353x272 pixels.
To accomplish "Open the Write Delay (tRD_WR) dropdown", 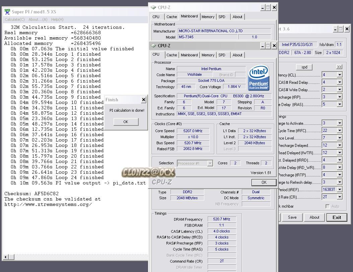I will 340,167.
